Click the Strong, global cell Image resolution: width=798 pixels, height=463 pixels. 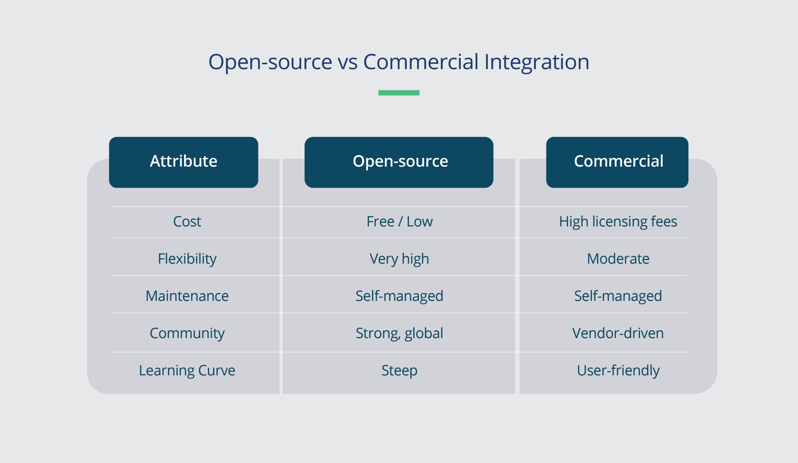pos(399,333)
